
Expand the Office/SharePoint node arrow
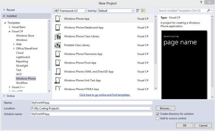[14, 48]
